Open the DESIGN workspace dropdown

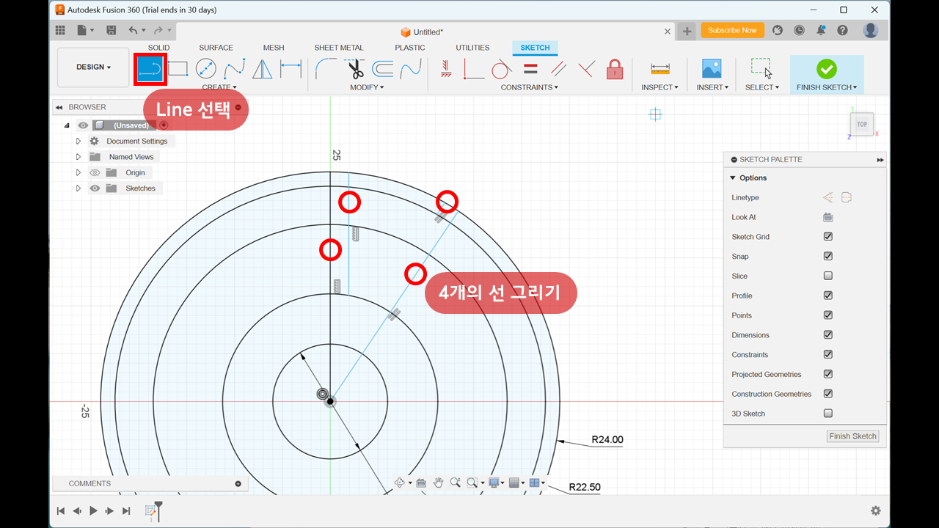point(93,67)
